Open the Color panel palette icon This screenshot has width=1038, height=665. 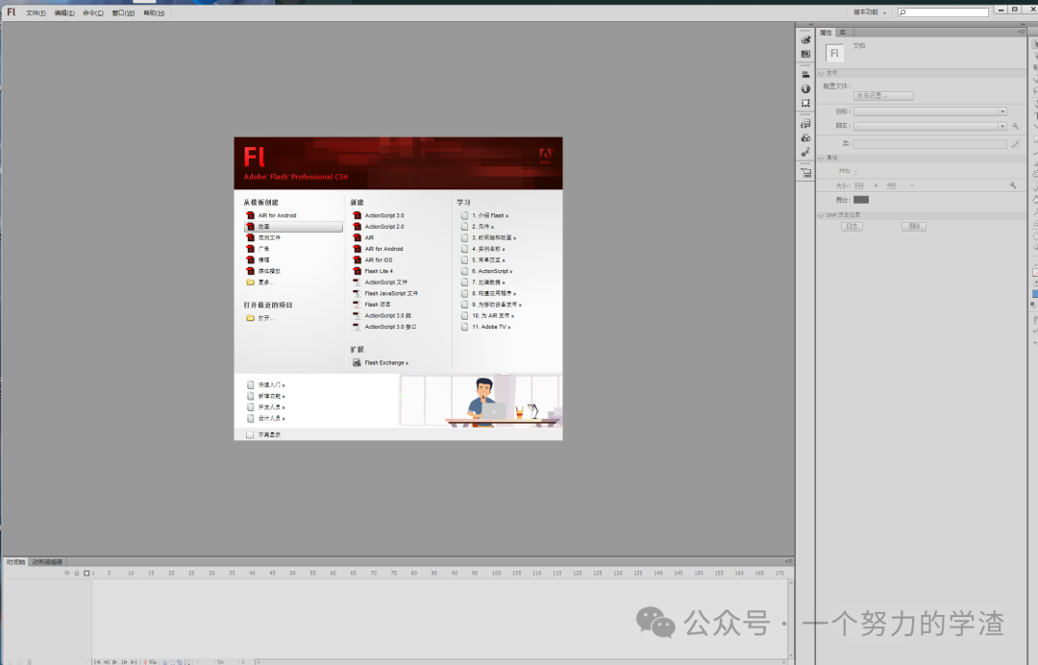[x=805, y=39]
